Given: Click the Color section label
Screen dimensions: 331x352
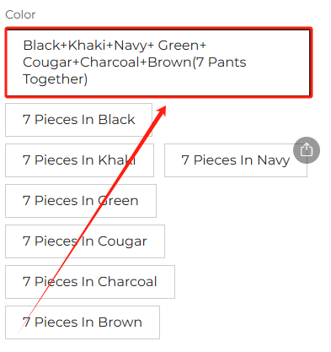Looking at the screenshot, I should click(20, 14).
